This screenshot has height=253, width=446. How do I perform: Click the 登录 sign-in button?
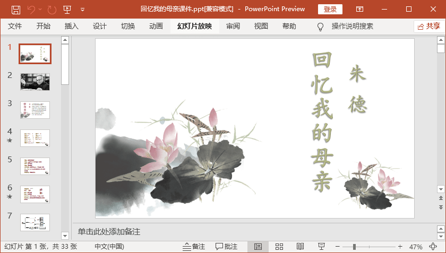pyautogui.click(x=330, y=10)
